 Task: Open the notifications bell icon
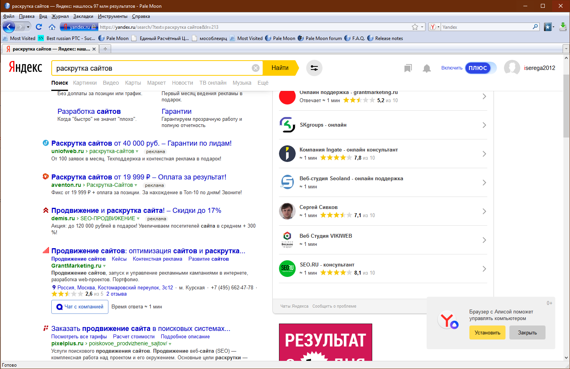427,68
